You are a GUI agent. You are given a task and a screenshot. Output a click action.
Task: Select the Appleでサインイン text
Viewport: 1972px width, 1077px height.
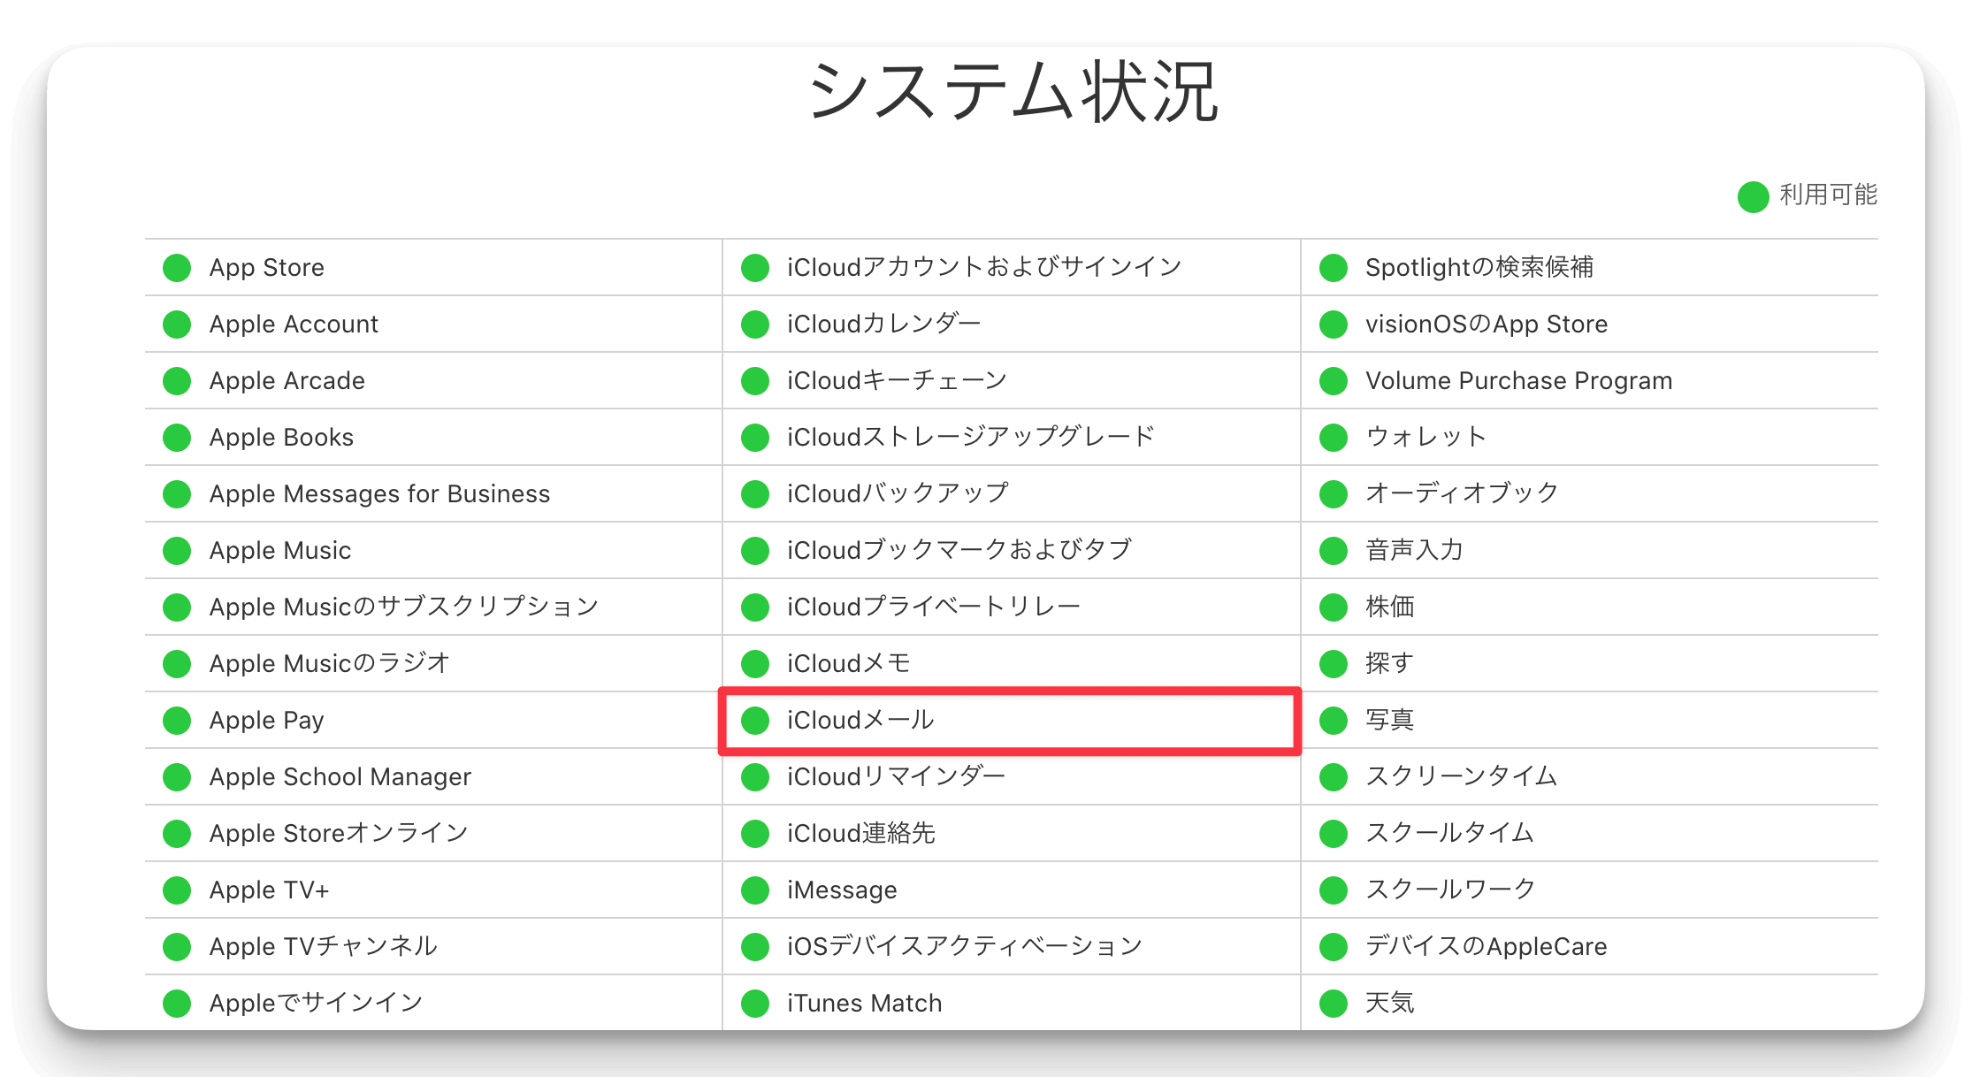coord(317,1003)
